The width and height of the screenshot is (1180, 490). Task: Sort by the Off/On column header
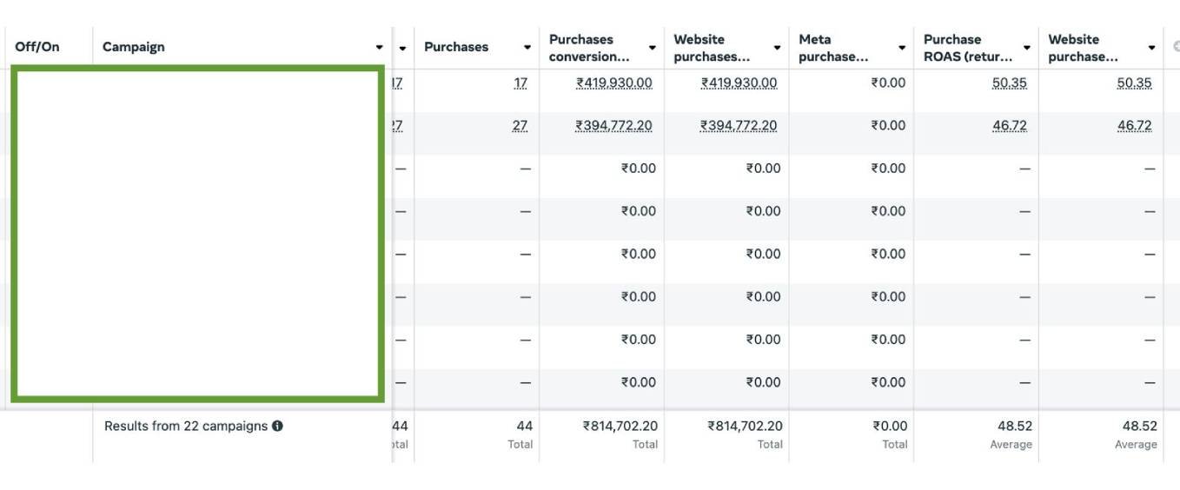pos(37,47)
